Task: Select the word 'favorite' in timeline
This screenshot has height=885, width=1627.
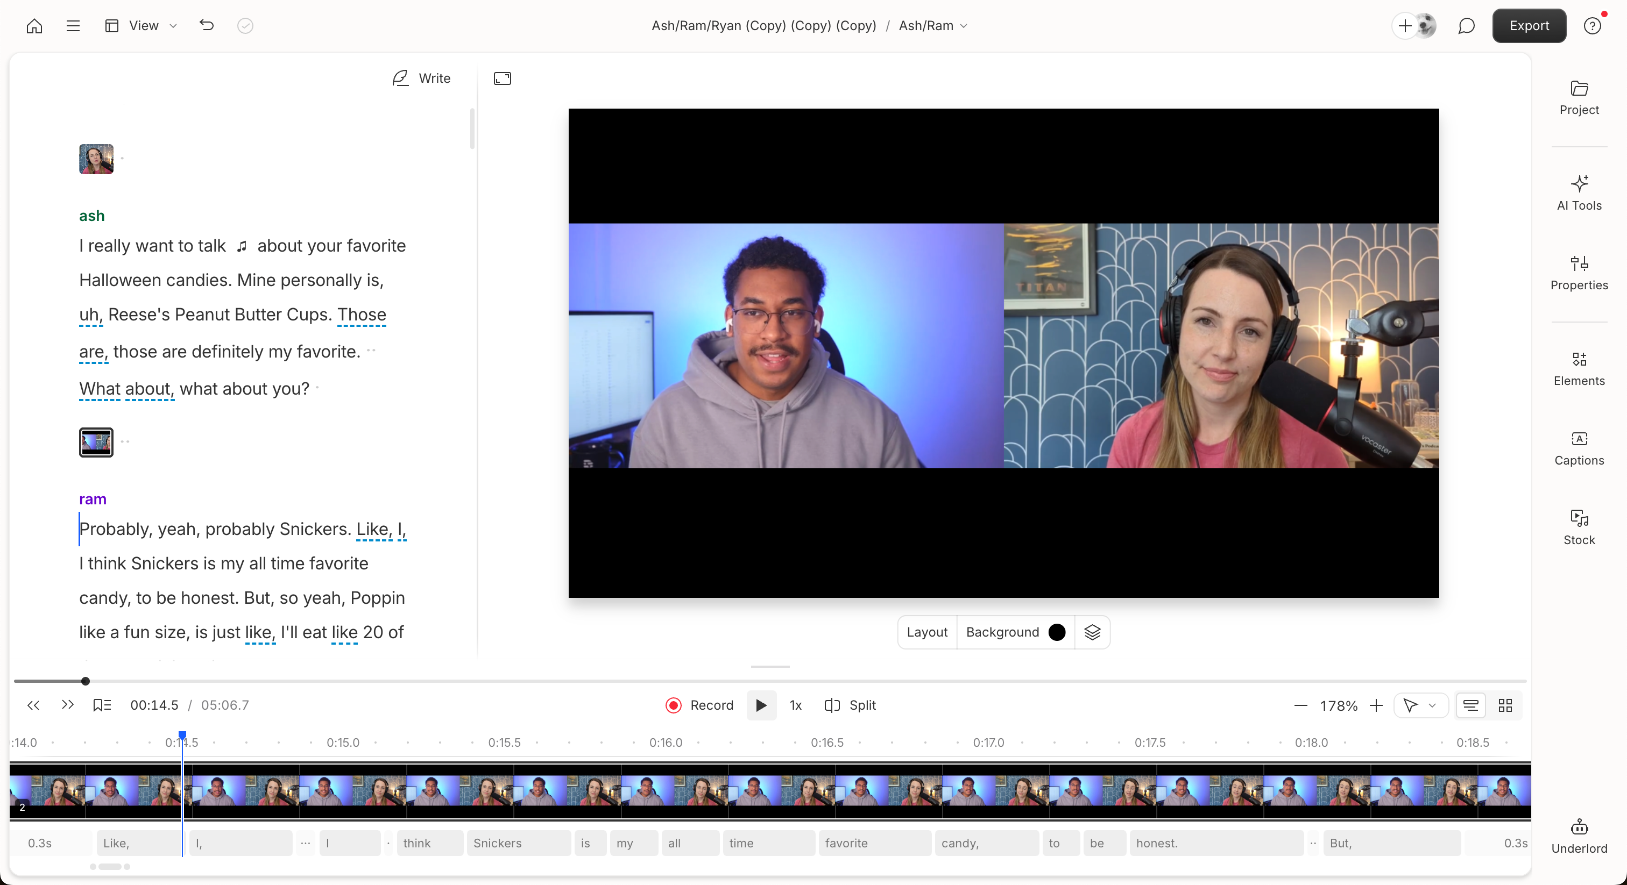Action: coord(874,843)
